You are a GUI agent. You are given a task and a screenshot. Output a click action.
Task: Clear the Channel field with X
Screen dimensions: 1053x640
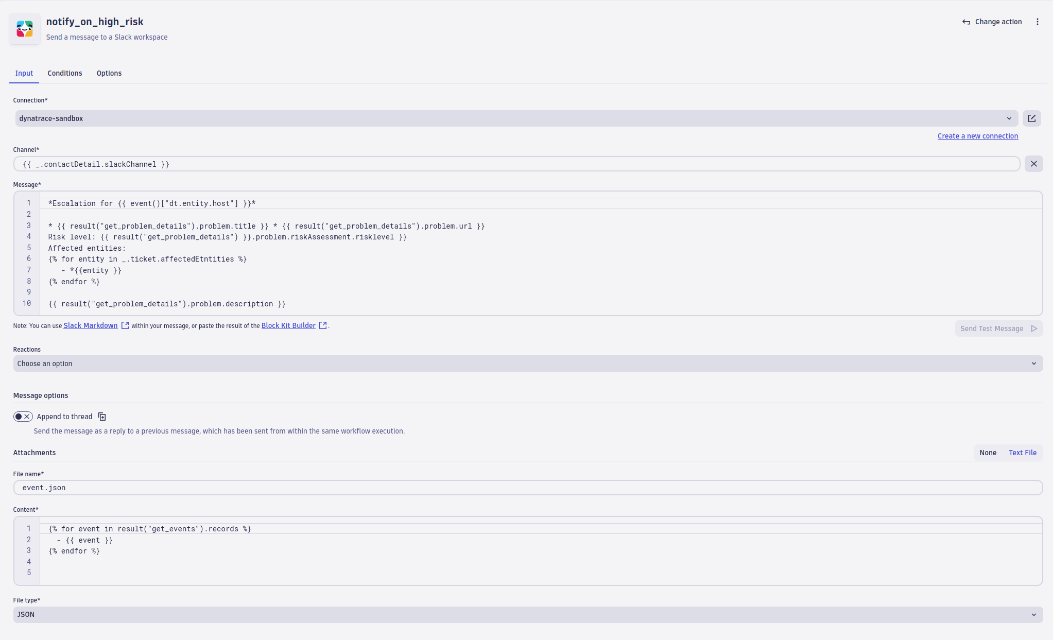click(1033, 164)
